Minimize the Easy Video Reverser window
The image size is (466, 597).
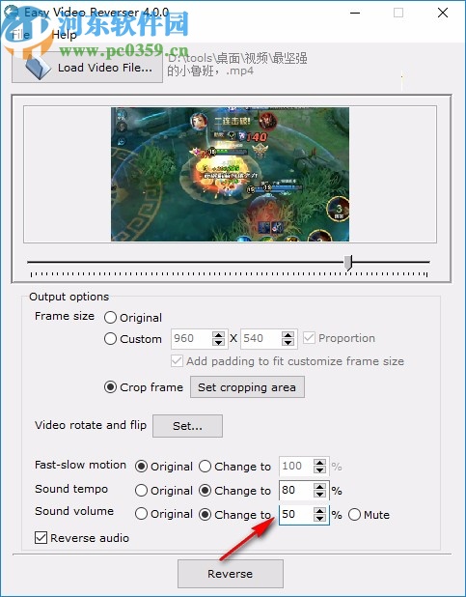(355, 13)
